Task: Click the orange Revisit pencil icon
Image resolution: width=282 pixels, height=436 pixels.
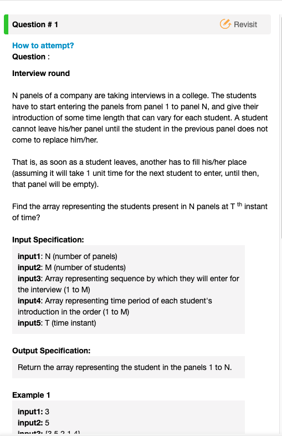Action: [225, 24]
